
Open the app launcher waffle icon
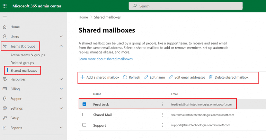[x=5, y=6]
